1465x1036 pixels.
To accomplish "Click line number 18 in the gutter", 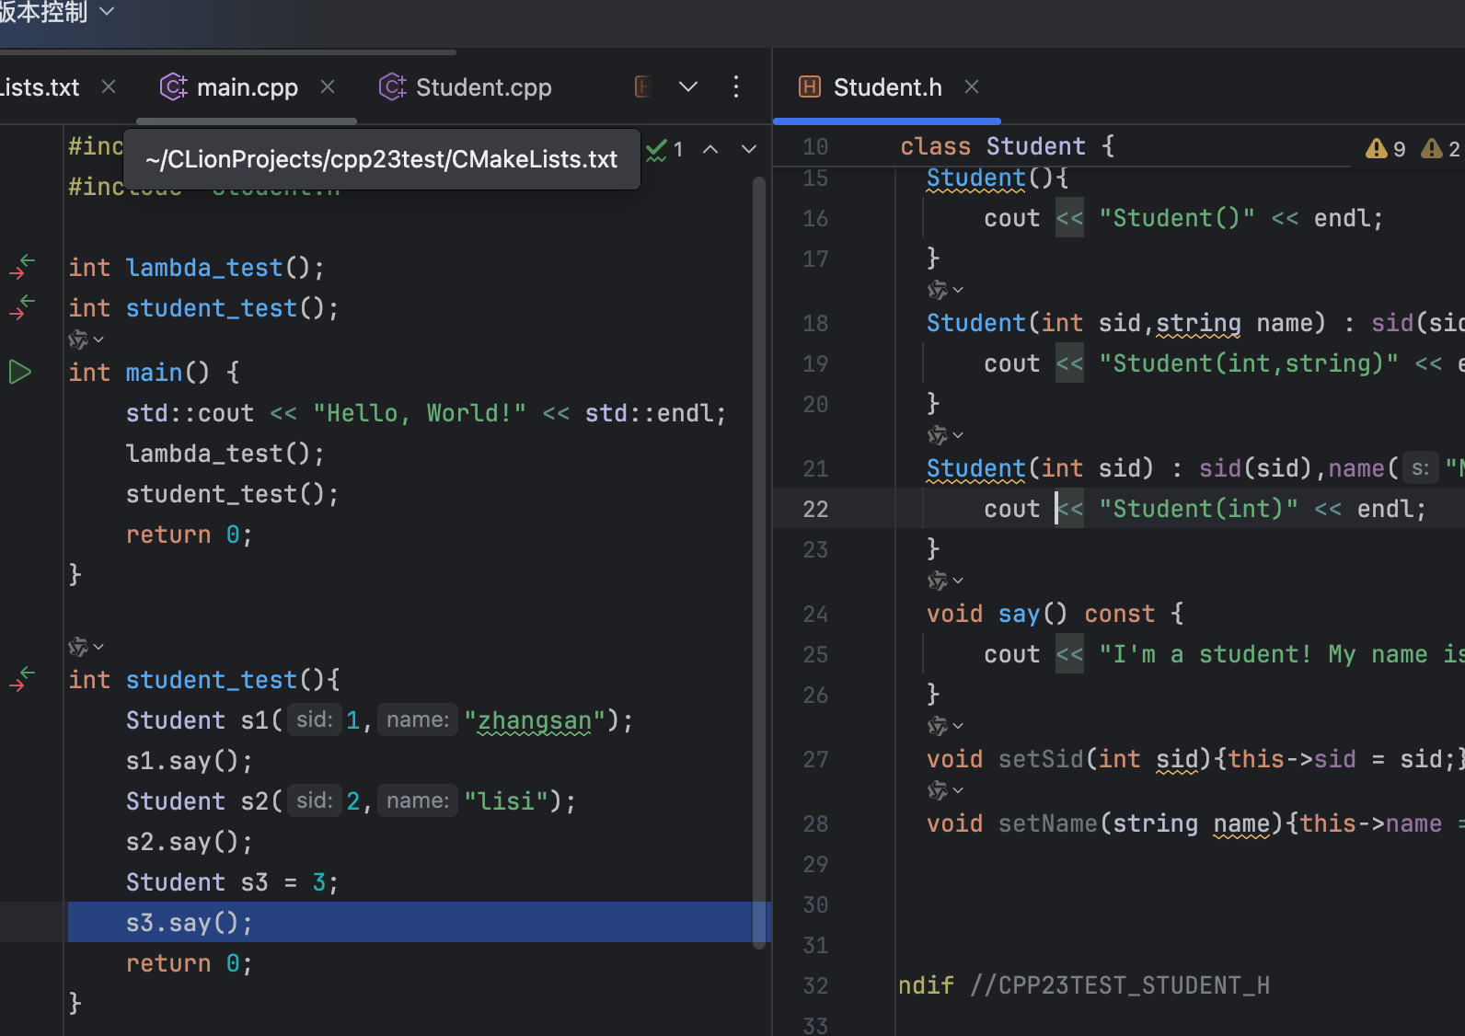I will [x=815, y=323].
